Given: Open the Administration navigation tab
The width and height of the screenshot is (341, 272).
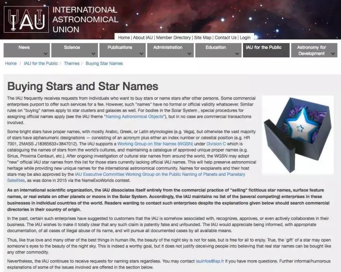Looking at the screenshot, I should click(x=170, y=50).
